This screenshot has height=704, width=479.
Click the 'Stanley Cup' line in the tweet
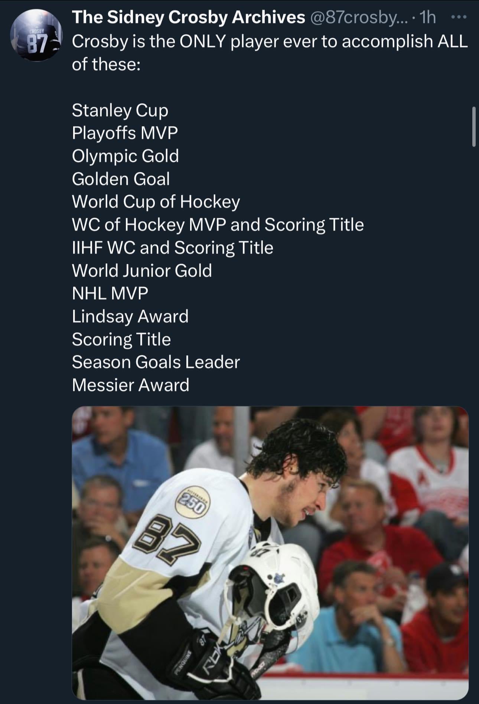click(x=120, y=110)
